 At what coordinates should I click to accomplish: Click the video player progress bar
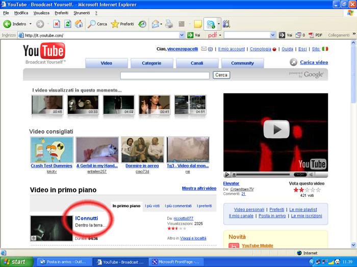(263, 174)
